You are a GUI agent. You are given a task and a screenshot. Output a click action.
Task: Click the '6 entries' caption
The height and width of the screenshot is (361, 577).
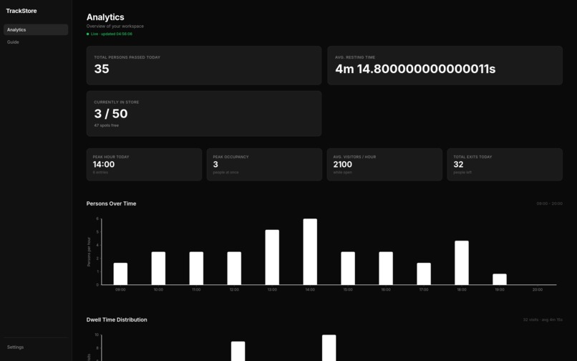click(100, 173)
